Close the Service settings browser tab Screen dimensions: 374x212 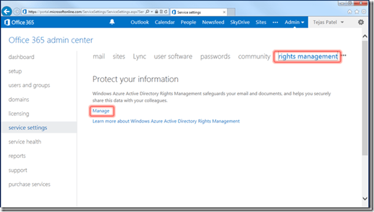[224, 12]
